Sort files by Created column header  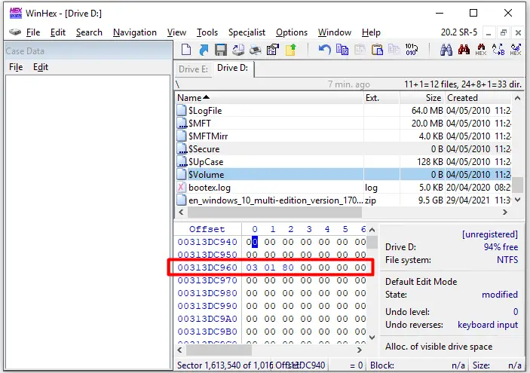[478, 98]
